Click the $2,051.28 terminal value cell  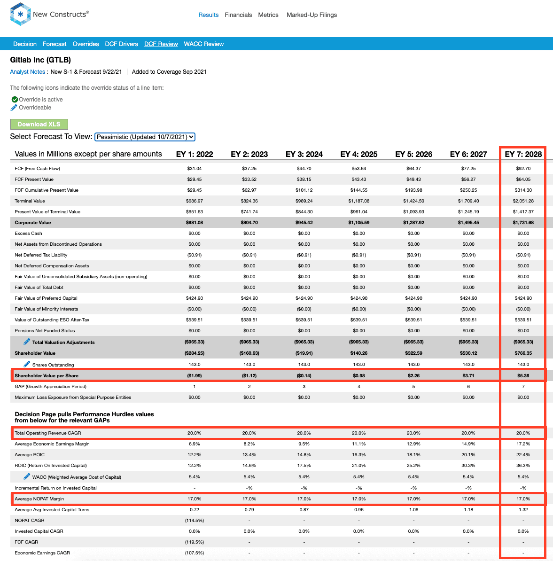523,201
